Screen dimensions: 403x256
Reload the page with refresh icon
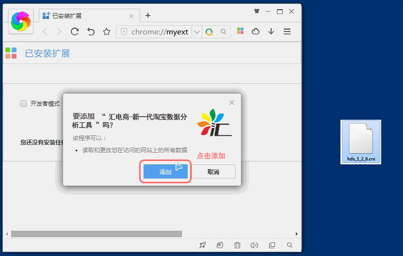click(x=75, y=32)
